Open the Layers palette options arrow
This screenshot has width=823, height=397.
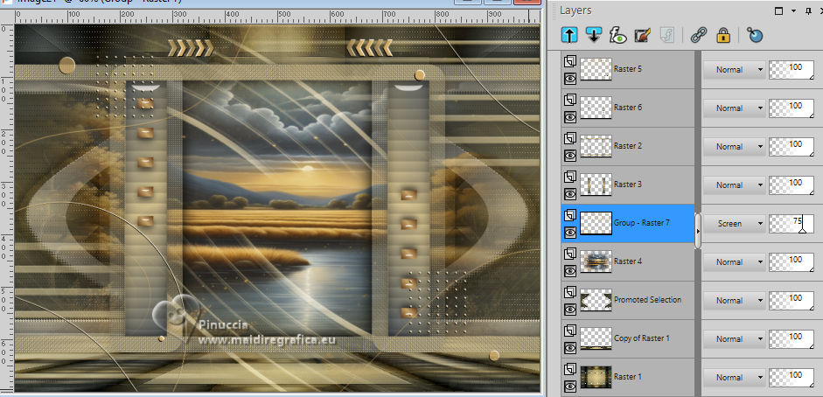793,10
